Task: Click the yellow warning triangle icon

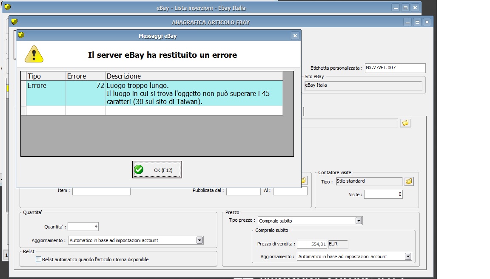Action: tap(34, 54)
